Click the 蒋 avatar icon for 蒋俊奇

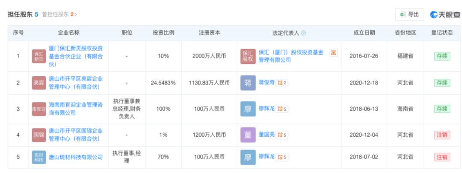(248, 83)
